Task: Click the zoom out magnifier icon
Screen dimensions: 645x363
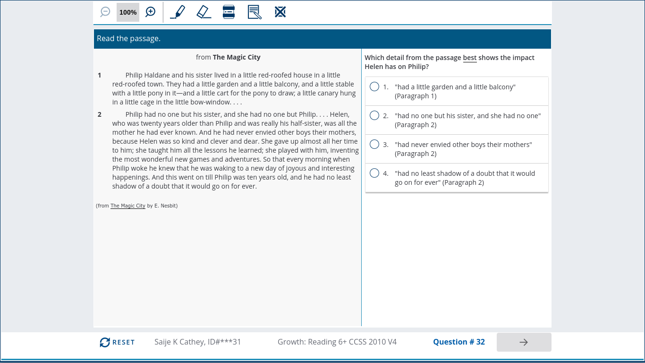Action: pyautogui.click(x=105, y=12)
